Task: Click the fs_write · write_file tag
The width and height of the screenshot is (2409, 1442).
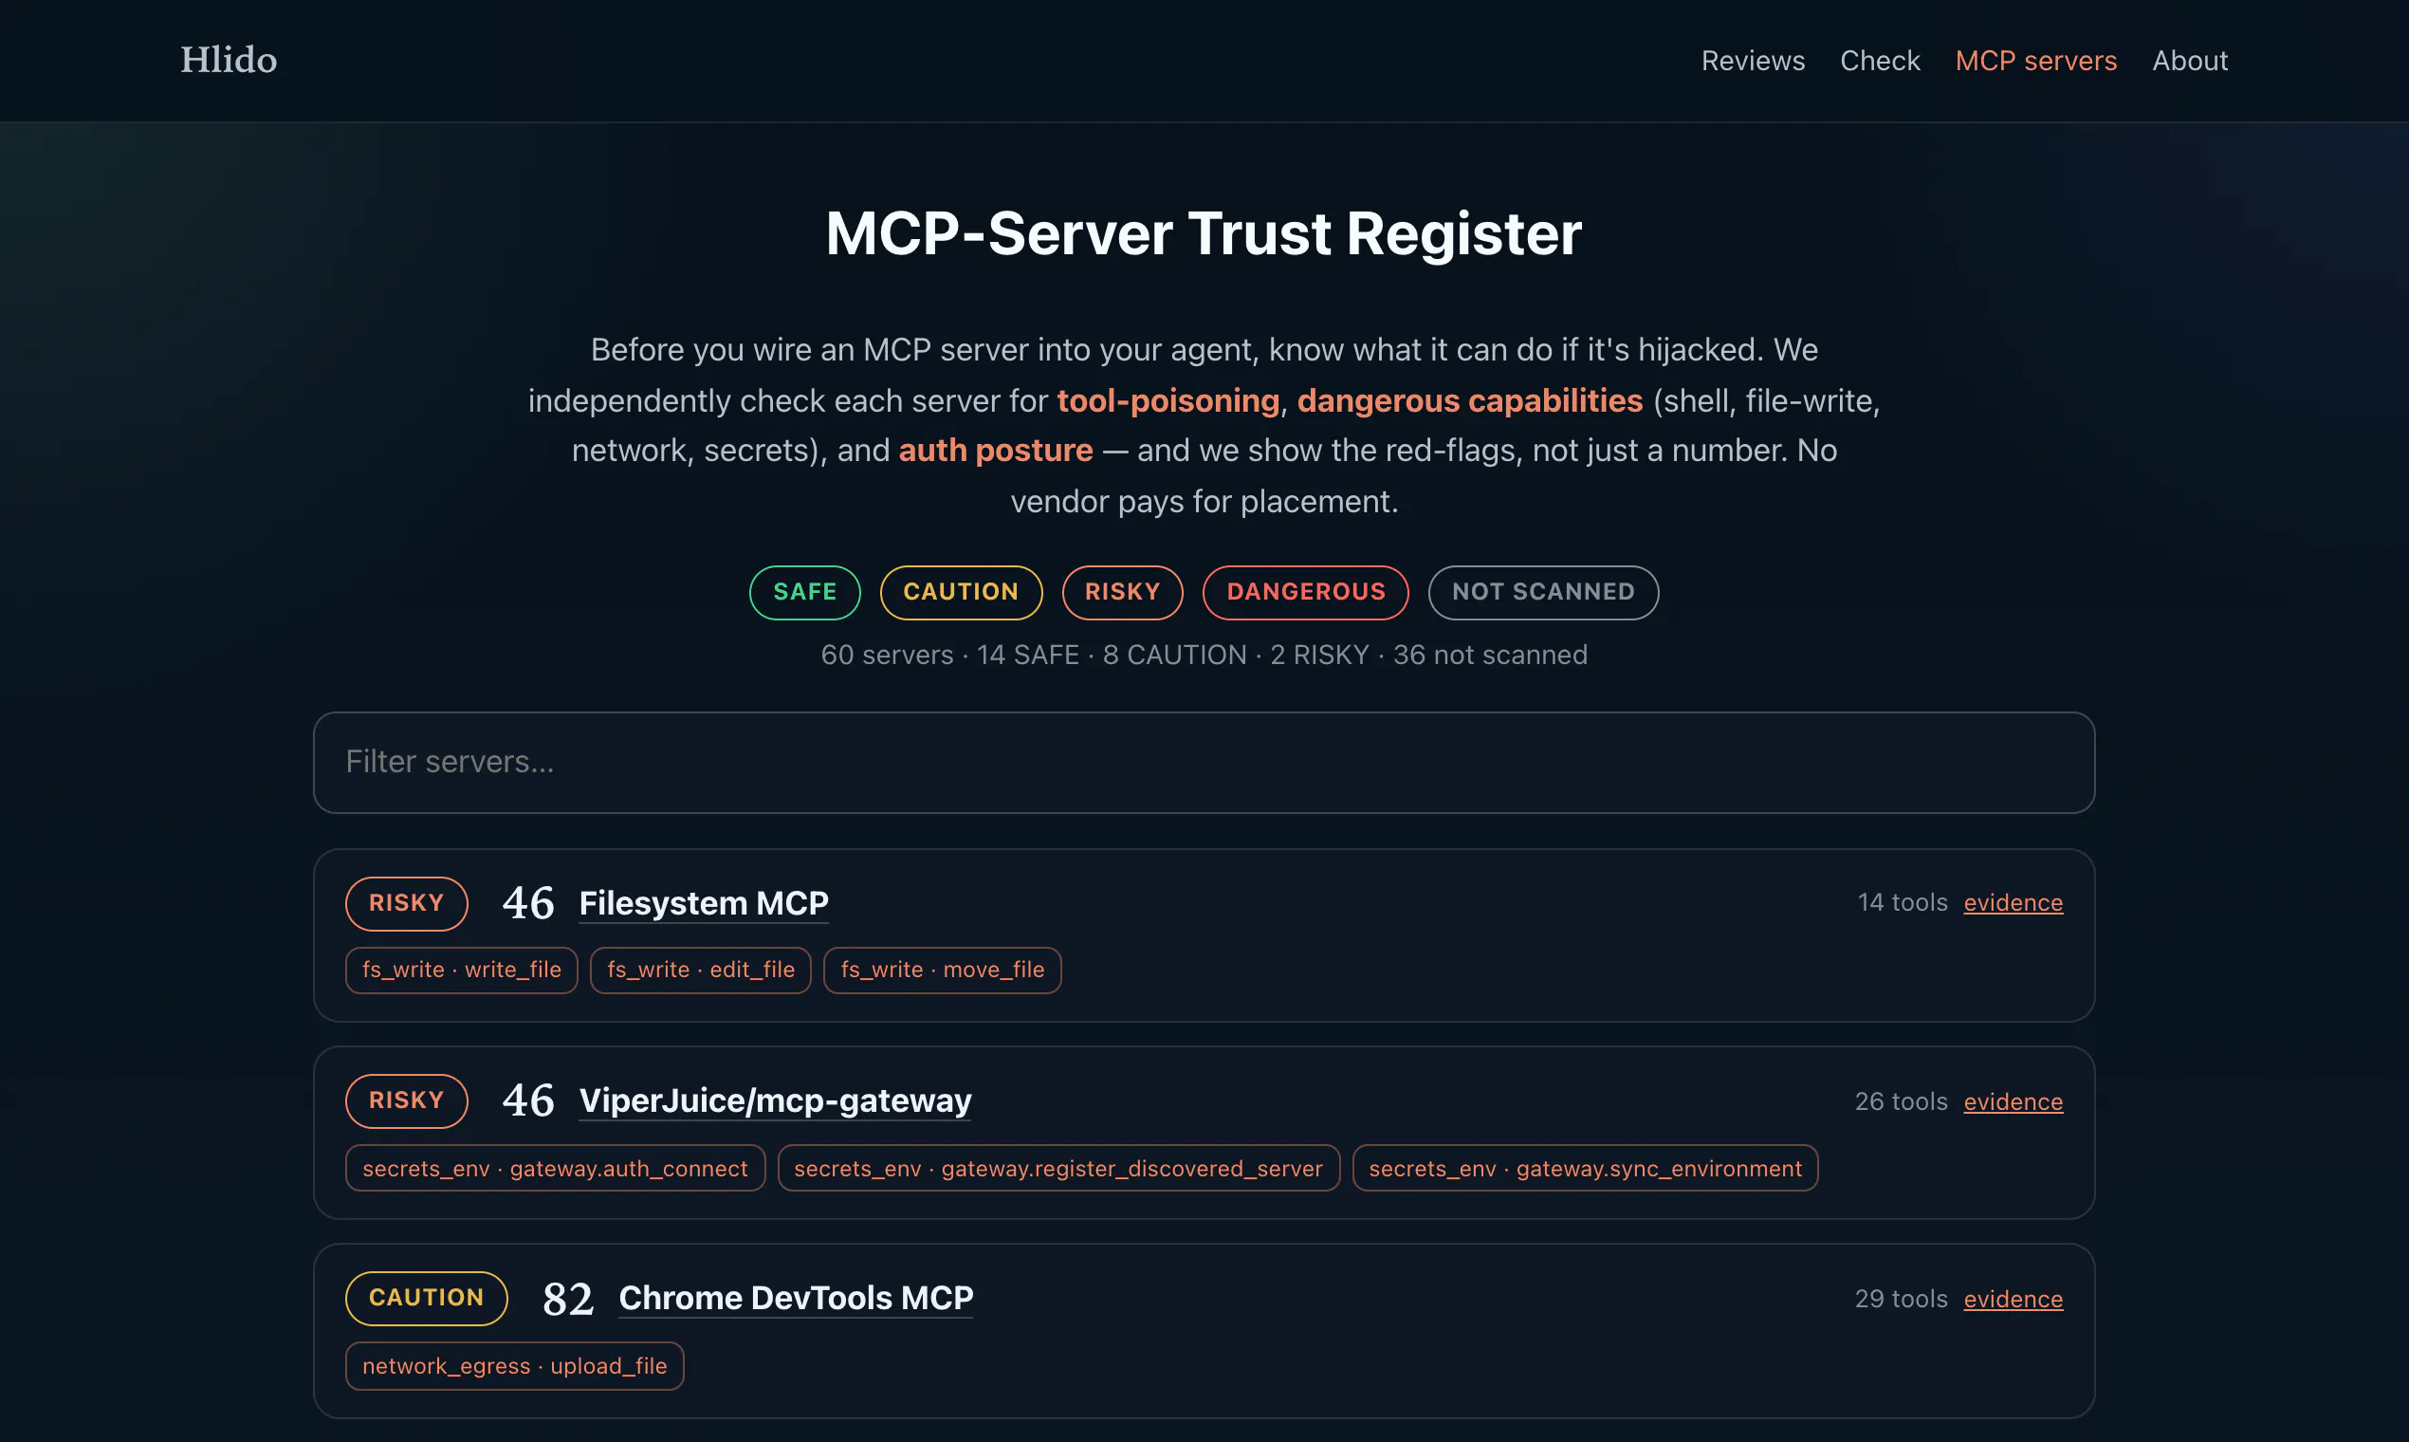Action: click(x=461, y=970)
